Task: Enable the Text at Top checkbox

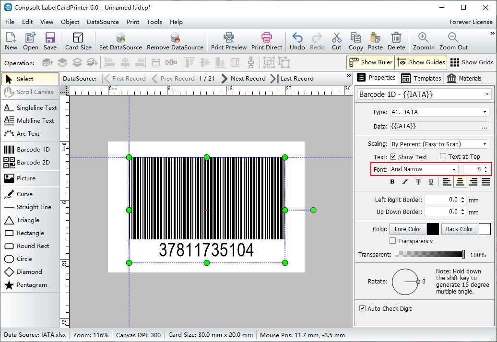Action: click(443, 156)
